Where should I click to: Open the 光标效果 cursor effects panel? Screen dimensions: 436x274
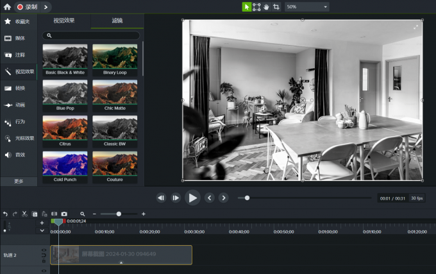pyautogui.click(x=19, y=138)
